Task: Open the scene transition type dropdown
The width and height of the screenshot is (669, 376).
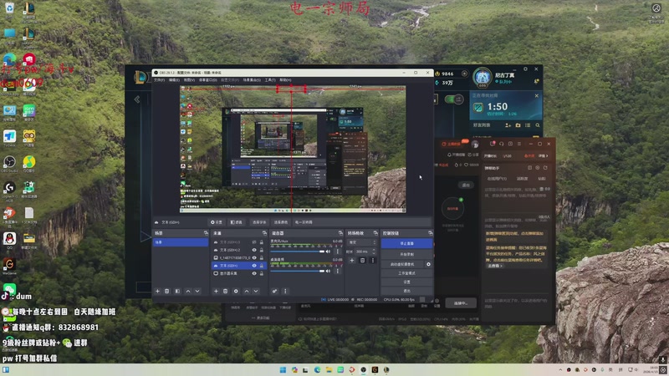Action: tap(361, 242)
